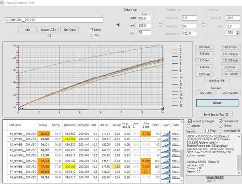This screenshot has height=184, width=242.
Task: Open graph icon in run 16 row
Action: click(x=166, y=167)
